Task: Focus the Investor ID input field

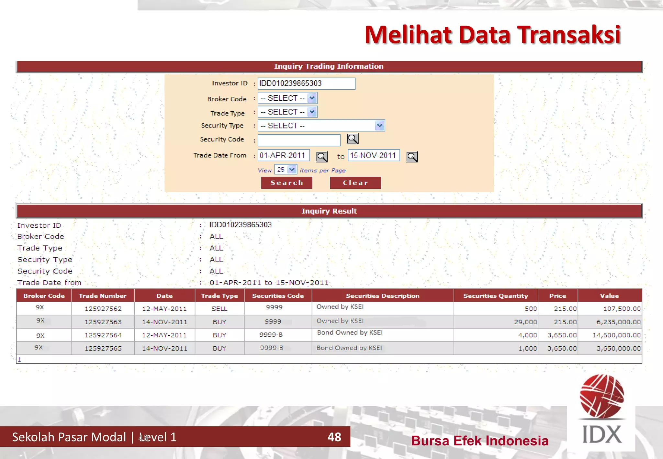Action: click(306, 83)
